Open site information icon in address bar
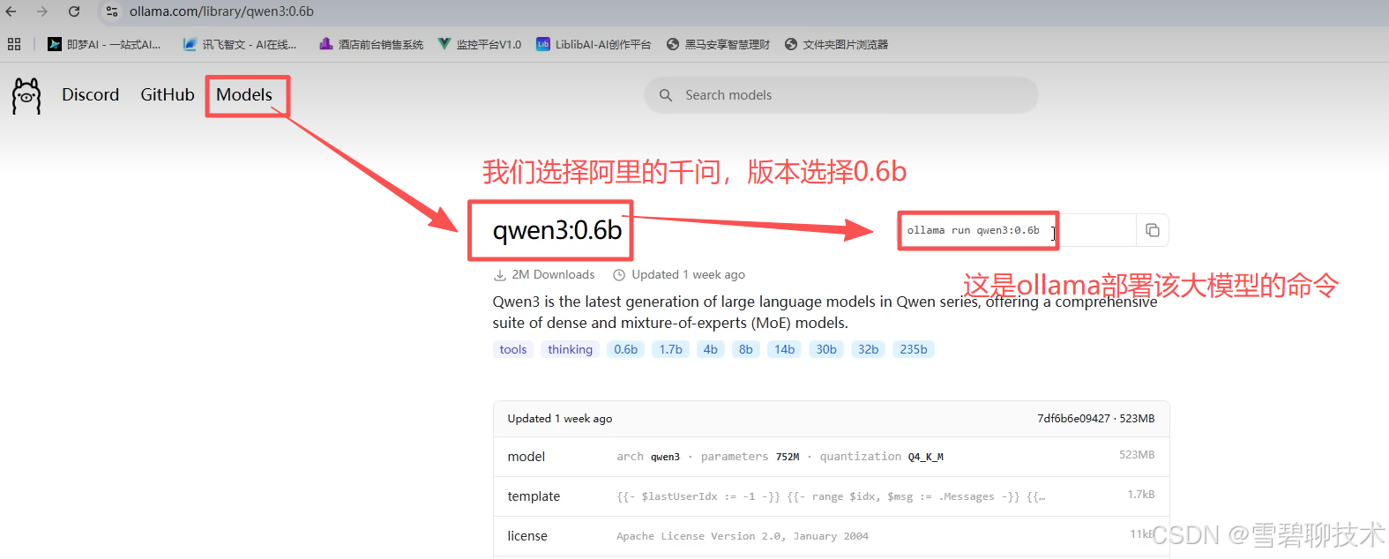The width and height of the screenshot is (1389, 559). (x=112, y=11)
